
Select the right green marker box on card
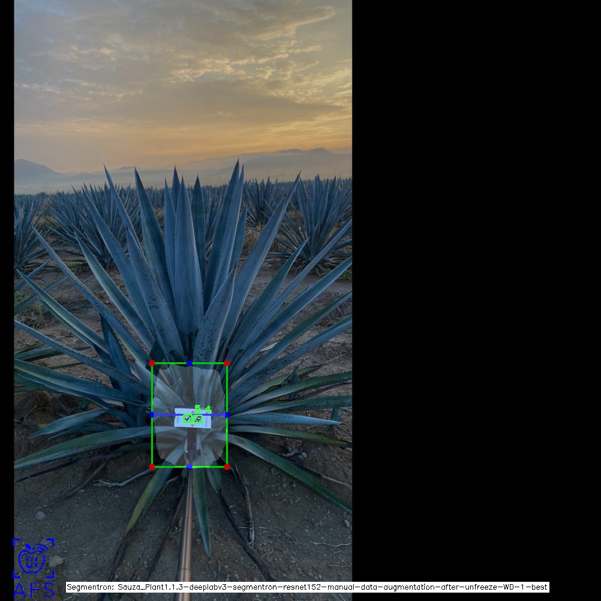197,419
